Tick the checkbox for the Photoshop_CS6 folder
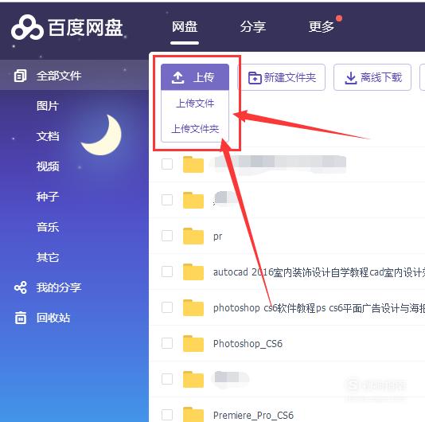The width and height of the screenshot is (425, 422). (167, 343)
